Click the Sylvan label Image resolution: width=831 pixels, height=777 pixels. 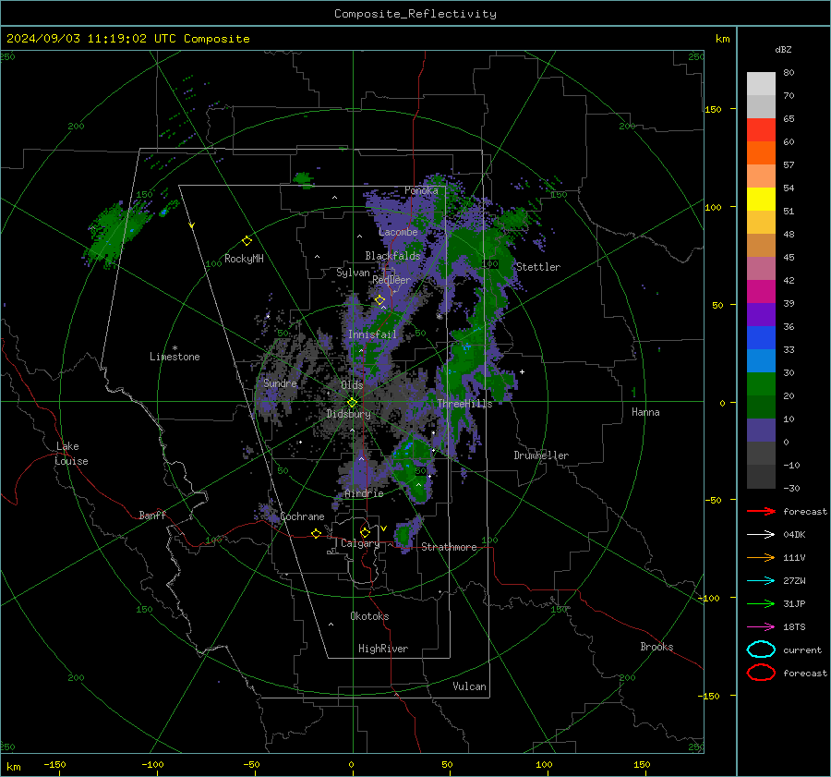353,273
